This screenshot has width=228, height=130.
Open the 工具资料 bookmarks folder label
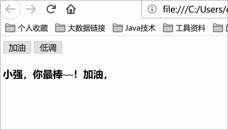(x=191, y=28)
